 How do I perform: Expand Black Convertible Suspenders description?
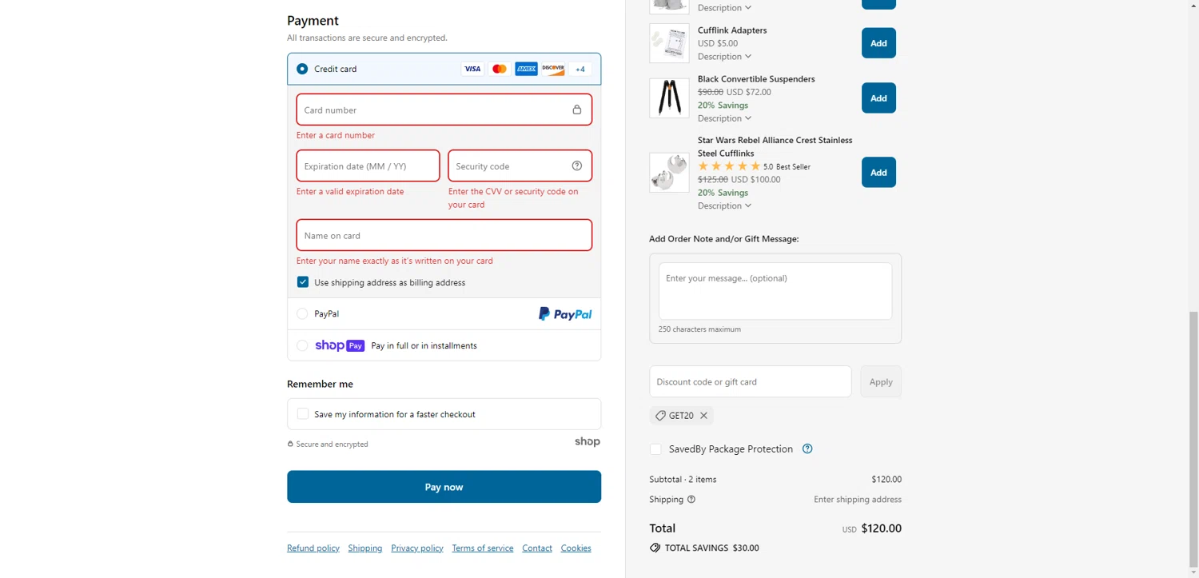(724, 118)
